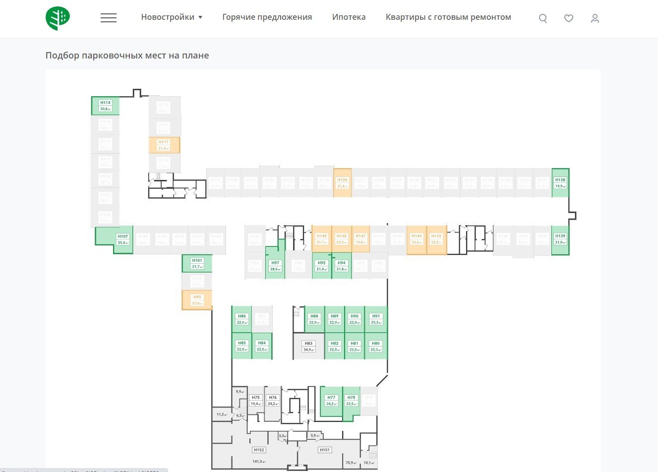
Task: Click the green leaf logo
Action: (x=58, y=18)
